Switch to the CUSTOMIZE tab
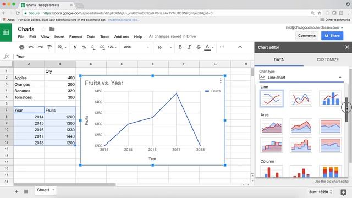 tap(328, 60)
